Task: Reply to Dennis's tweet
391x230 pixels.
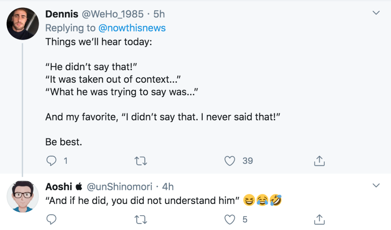Action: pyautogui.click(x=52, y=161)
